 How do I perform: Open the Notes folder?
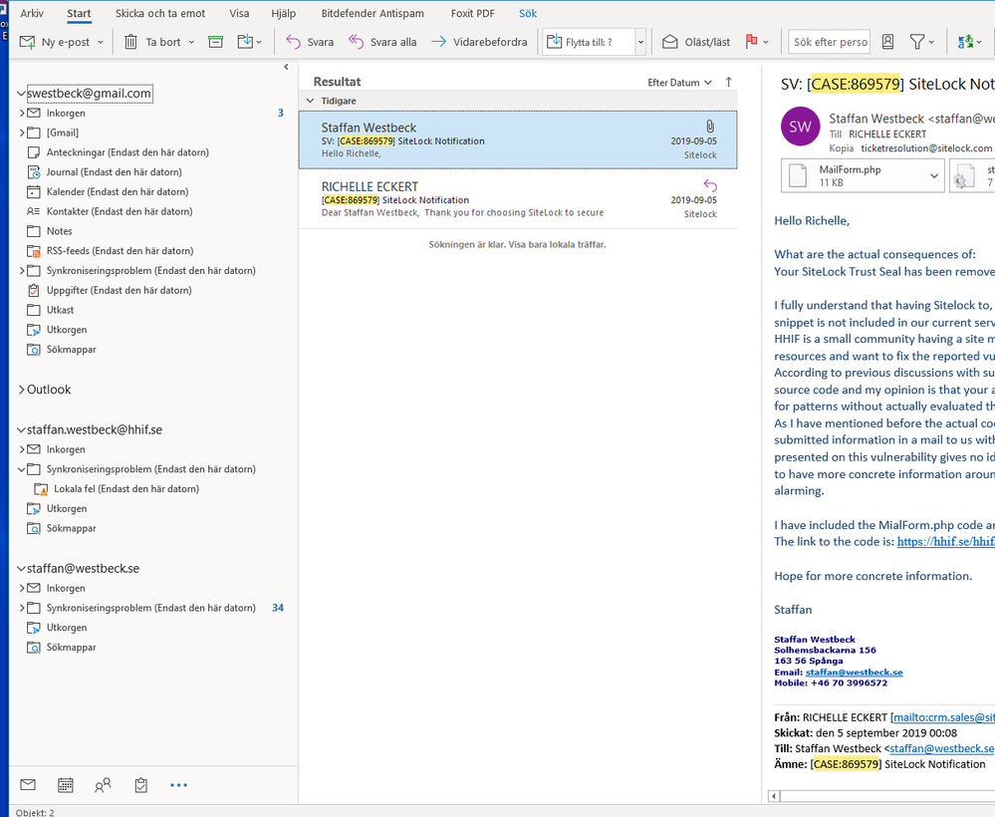point(59,231)
